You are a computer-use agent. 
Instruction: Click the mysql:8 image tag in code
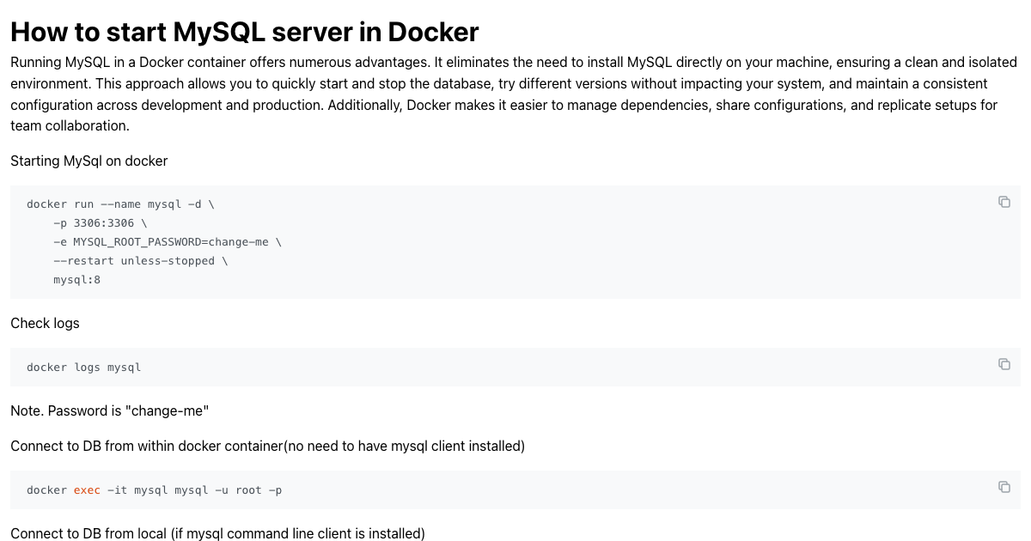coord(76,279)
